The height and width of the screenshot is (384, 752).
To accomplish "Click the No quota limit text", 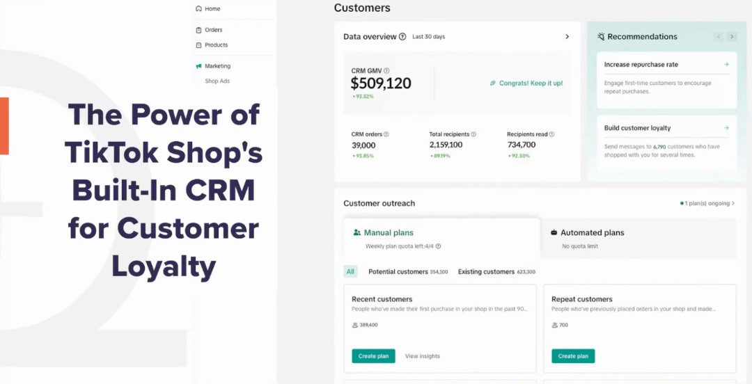I will point(580,246).
